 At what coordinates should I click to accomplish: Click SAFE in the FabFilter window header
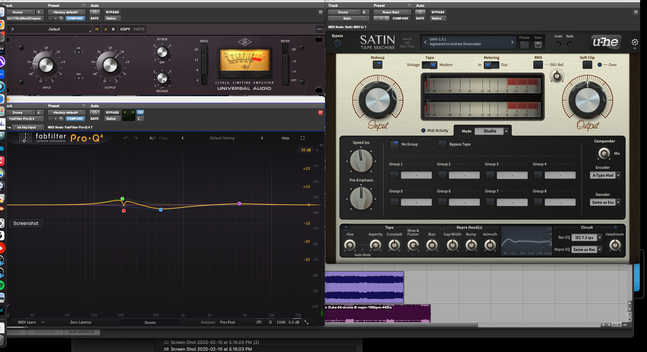(94, 119)
